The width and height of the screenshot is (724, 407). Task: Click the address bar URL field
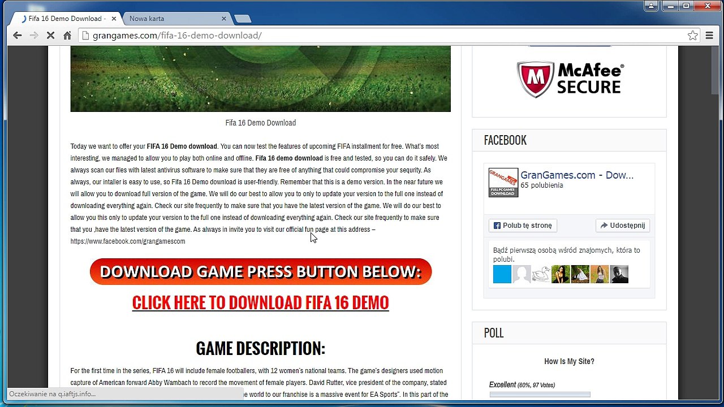(x=390, y=36)
